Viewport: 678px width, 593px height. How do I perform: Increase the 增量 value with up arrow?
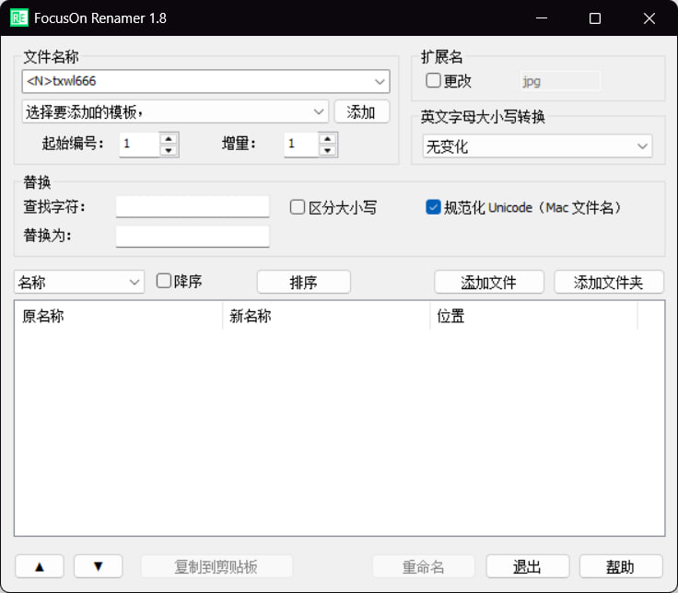(x=328, y=139)
